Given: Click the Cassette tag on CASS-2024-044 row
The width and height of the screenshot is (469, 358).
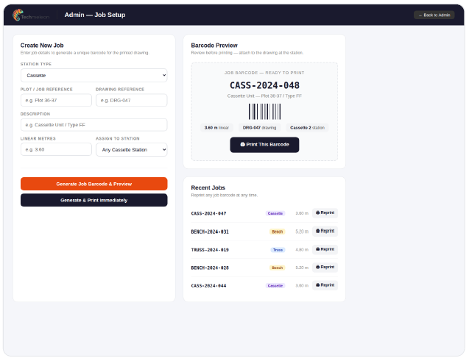Looking at the screenshot, I should [275, 286].
